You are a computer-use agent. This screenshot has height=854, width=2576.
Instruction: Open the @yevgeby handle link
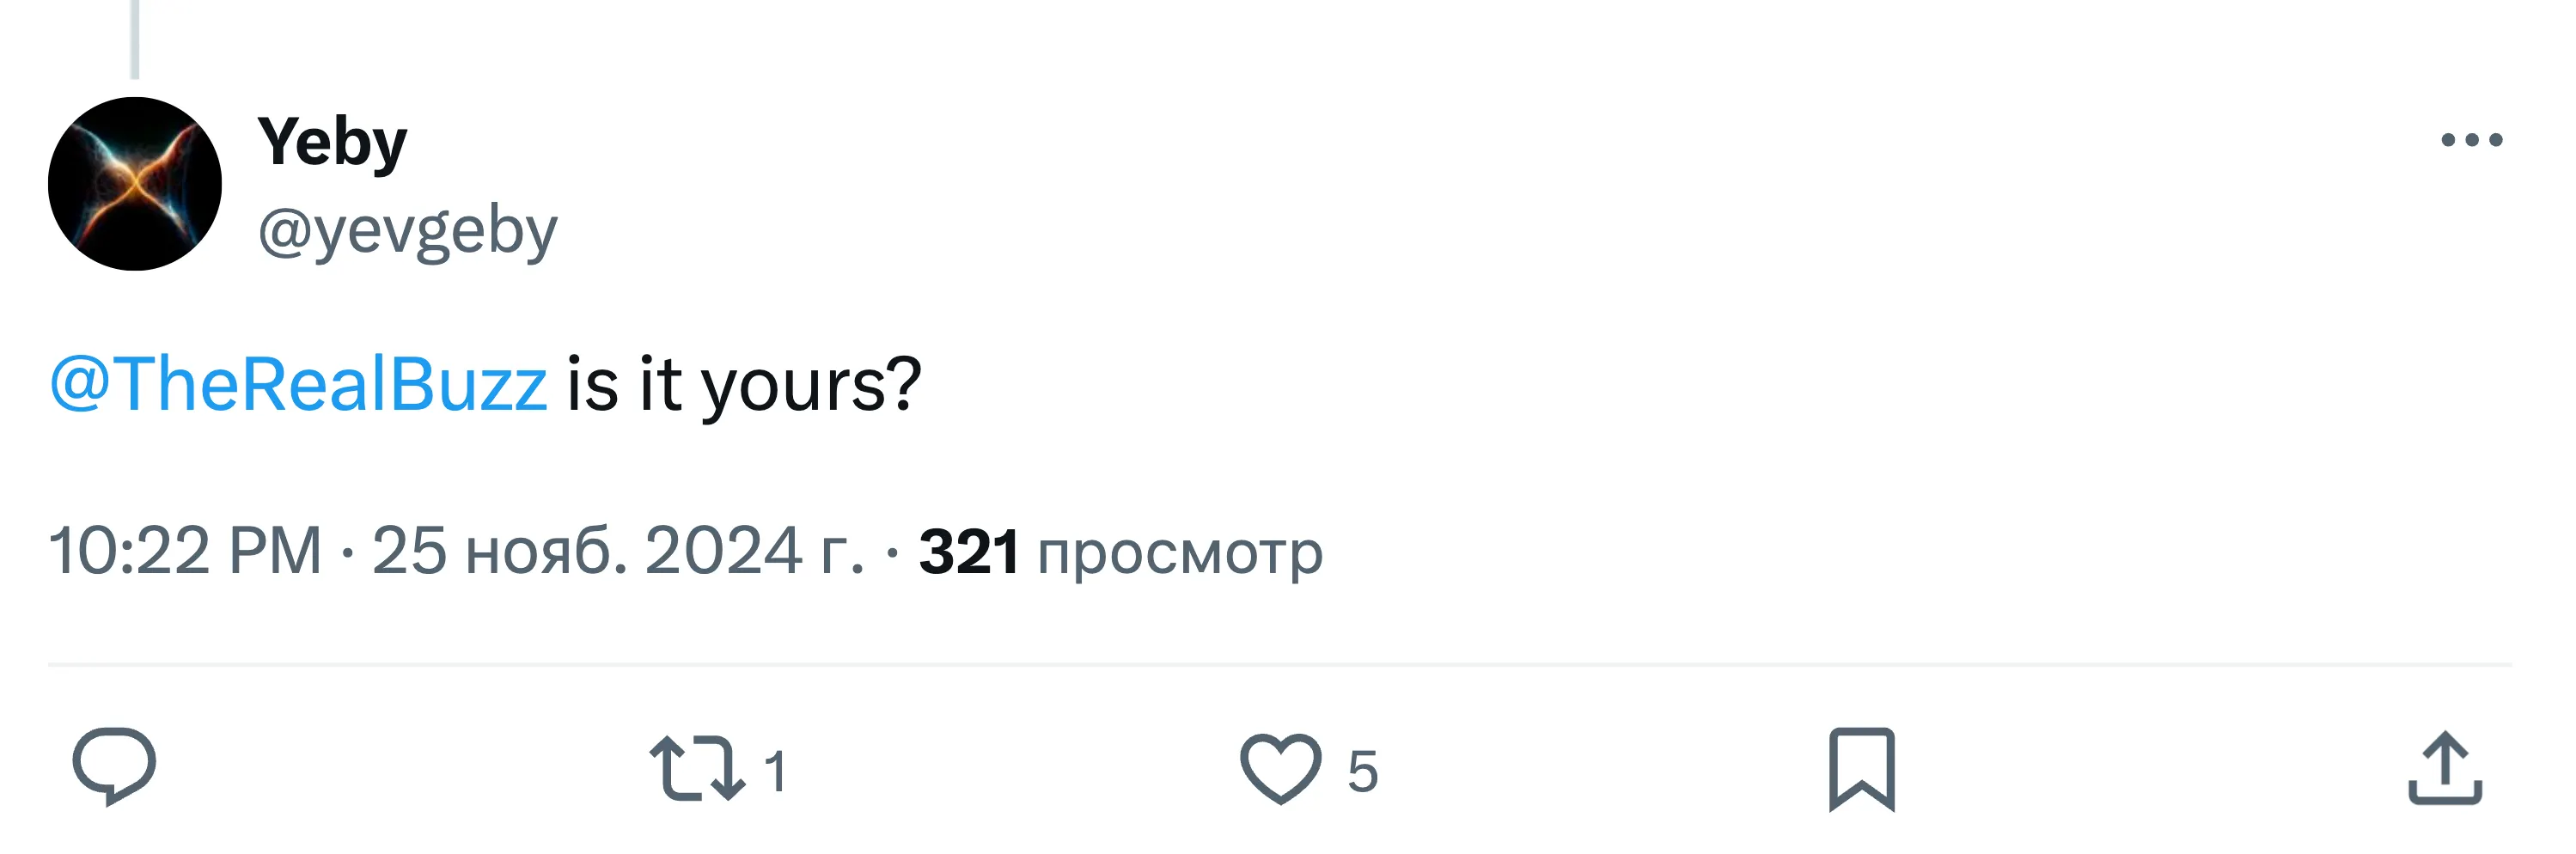[x=407, y=231]
